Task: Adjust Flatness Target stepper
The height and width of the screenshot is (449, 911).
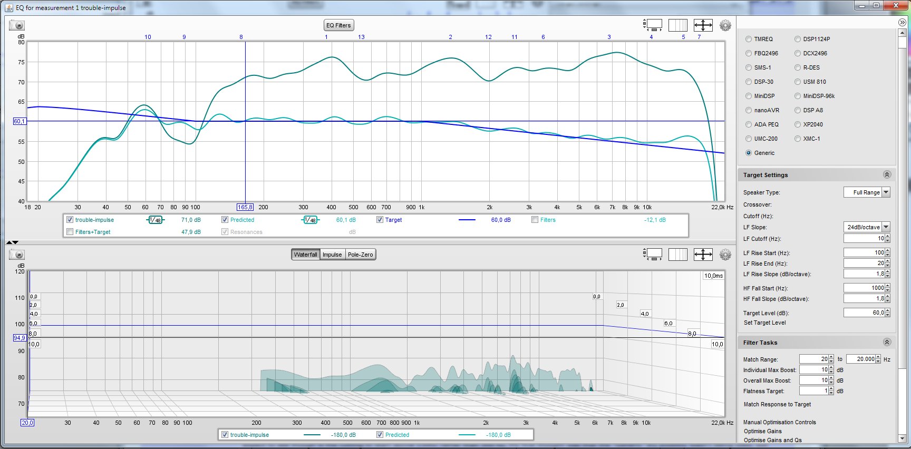Action: [x=831, y=391]
